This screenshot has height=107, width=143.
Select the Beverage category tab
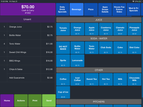pyautogui.click(x=76, y=9)
